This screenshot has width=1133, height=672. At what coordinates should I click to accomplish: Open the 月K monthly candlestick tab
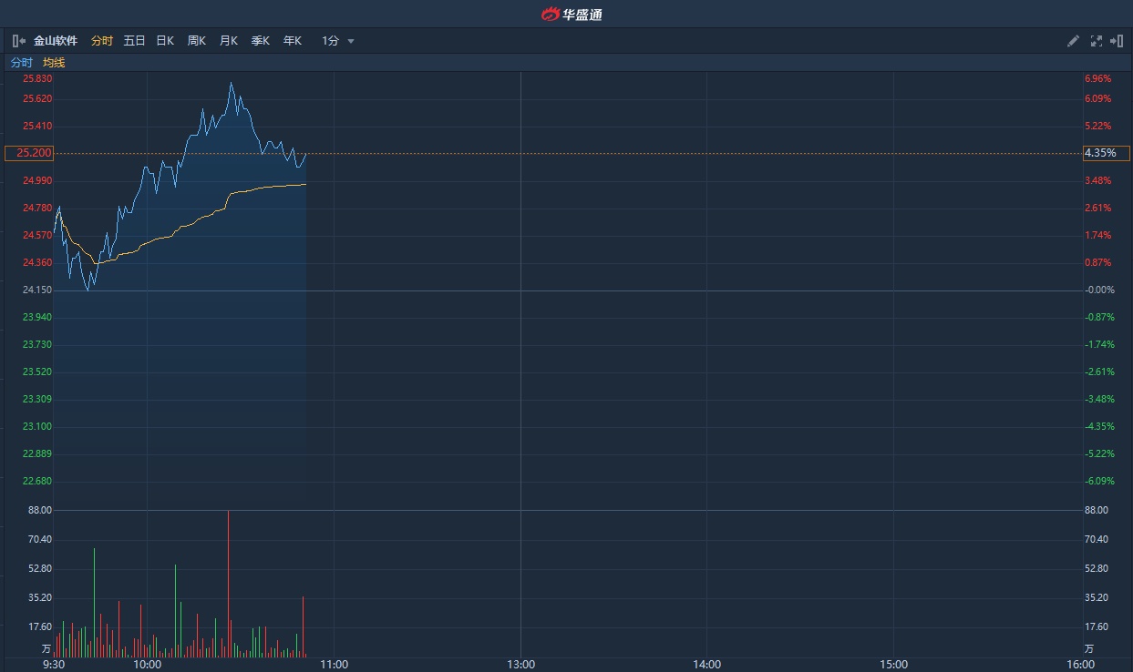pyautogui.click(x=229, y=41)
